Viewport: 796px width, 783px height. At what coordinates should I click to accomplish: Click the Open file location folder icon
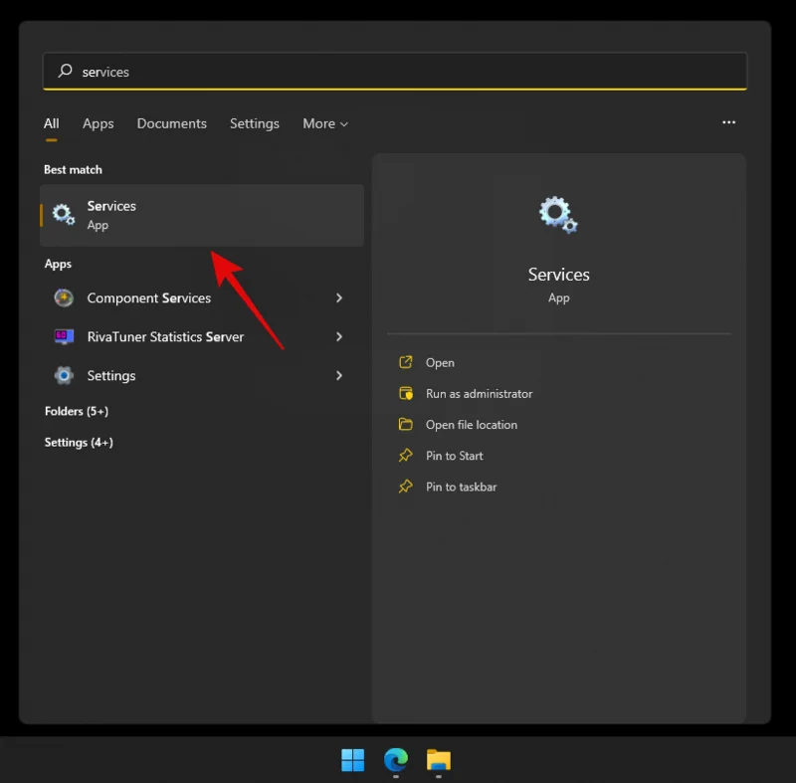point(407,424)
